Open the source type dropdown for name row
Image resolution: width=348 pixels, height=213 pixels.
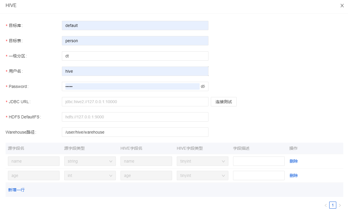coord(90,161)
